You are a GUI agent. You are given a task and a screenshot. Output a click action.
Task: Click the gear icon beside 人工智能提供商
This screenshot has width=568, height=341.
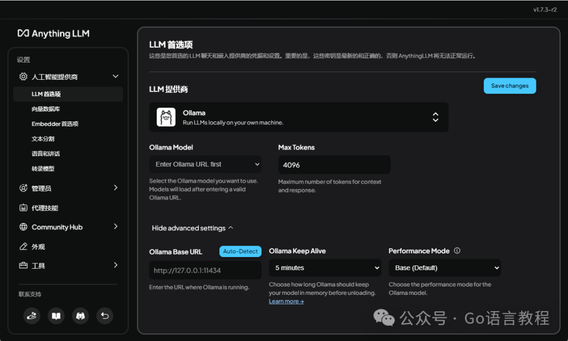(23, 77)
